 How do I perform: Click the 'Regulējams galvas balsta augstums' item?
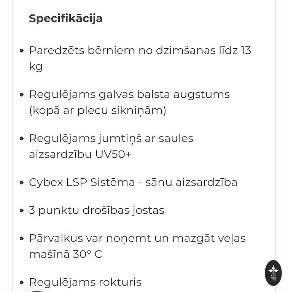pyautogui.click(x=129, y=94)
